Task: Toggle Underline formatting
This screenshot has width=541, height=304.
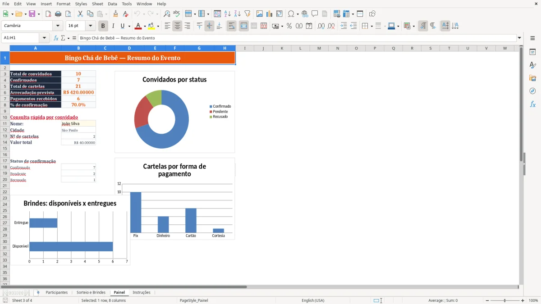Action: coord(122,26)
